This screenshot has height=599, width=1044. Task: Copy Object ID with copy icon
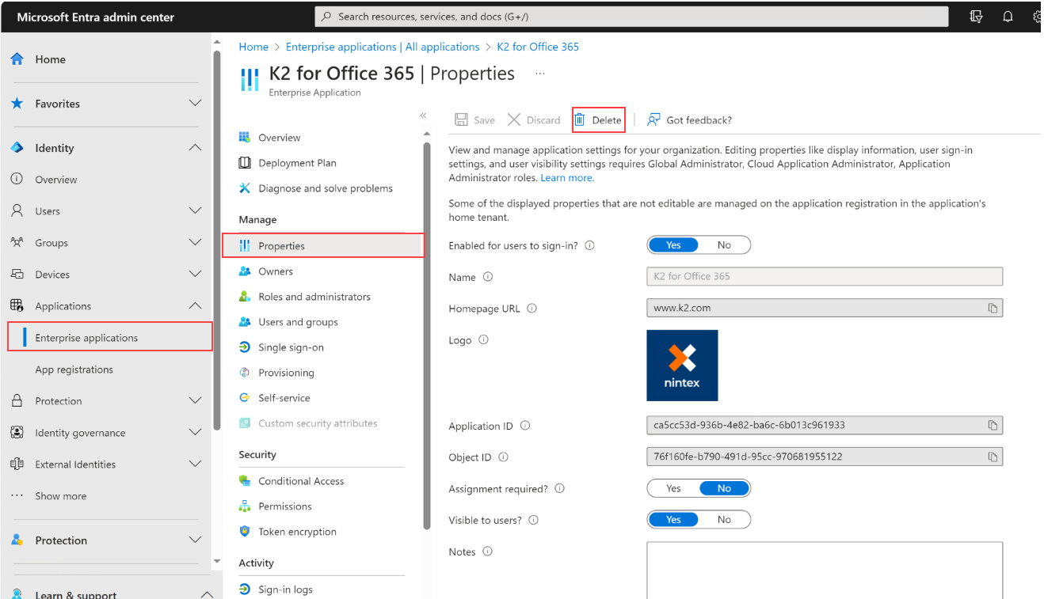point(993,457)
